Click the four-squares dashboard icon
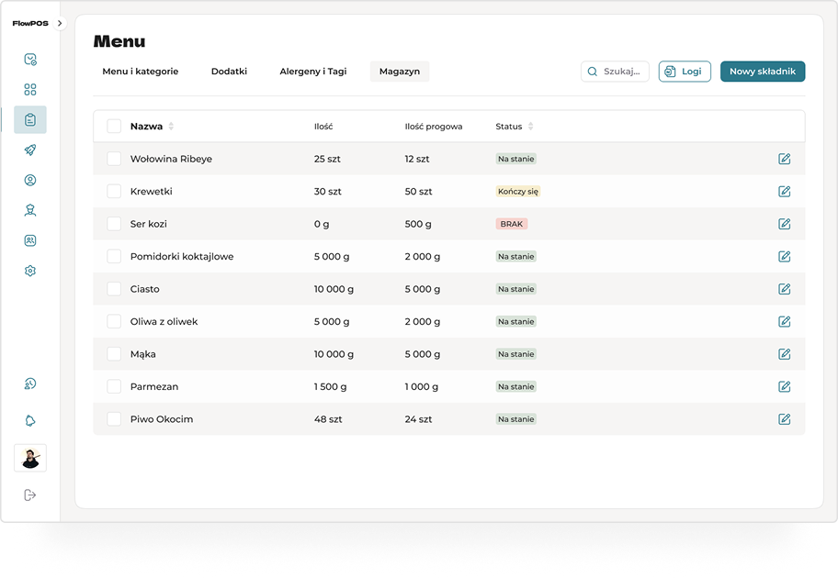 click(x=30, y=90)
